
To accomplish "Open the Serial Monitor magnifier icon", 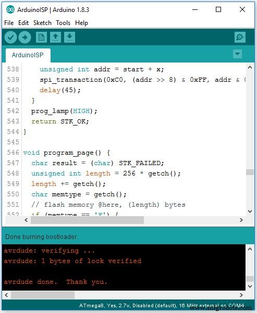I will tap(240, 37).
